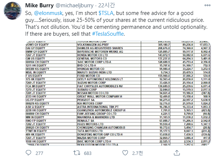Click the @michaeljburry handle
Viewport: 215px width, 160px height.
74,5
